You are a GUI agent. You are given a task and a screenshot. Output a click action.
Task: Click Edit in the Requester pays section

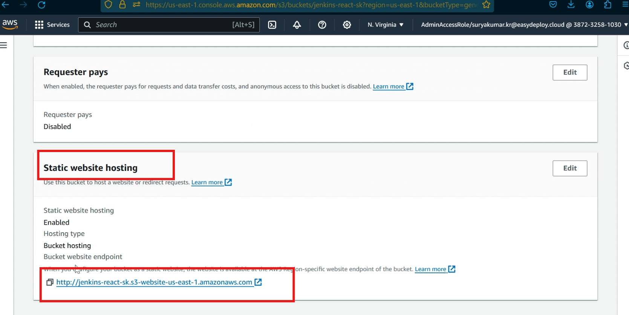(570, 72)
